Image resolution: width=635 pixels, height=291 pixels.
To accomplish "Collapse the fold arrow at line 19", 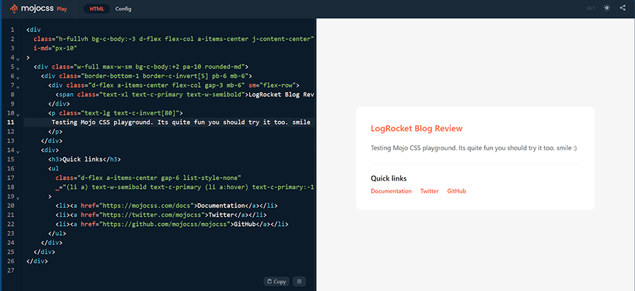I will pyautogui.click(x=18, y=198).
